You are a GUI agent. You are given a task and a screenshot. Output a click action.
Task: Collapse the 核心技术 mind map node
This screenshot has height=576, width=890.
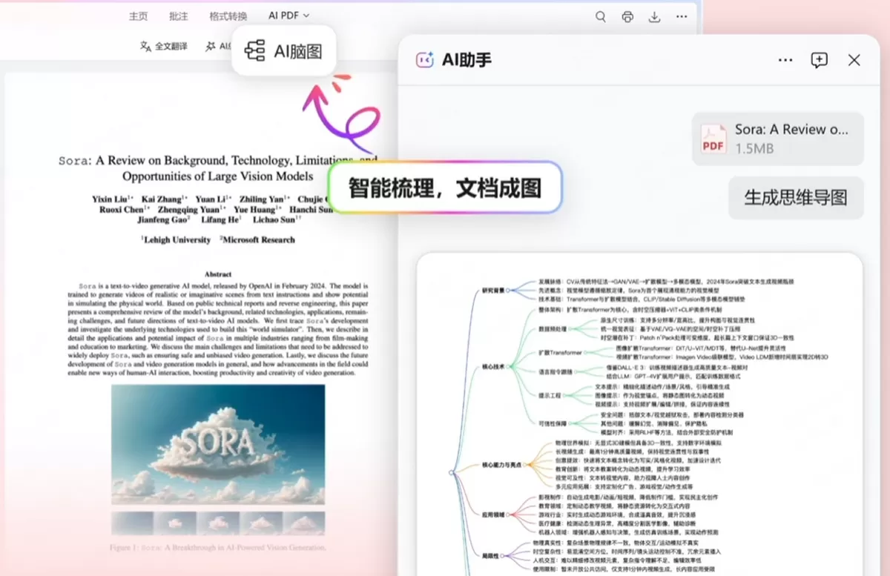508,366
